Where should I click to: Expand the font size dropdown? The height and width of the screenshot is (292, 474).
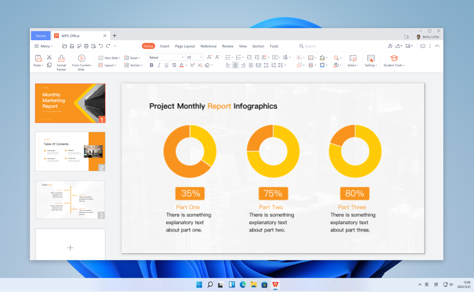tap(201, 57)
